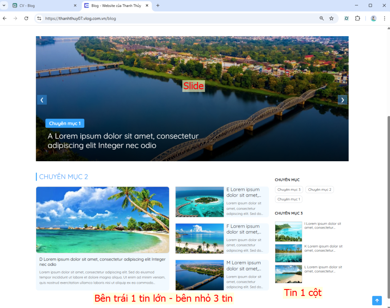Viewport: 390px width, 308px height.
Task: Open article I Lorem ipsum title
Action: click(x=323, y=225)
